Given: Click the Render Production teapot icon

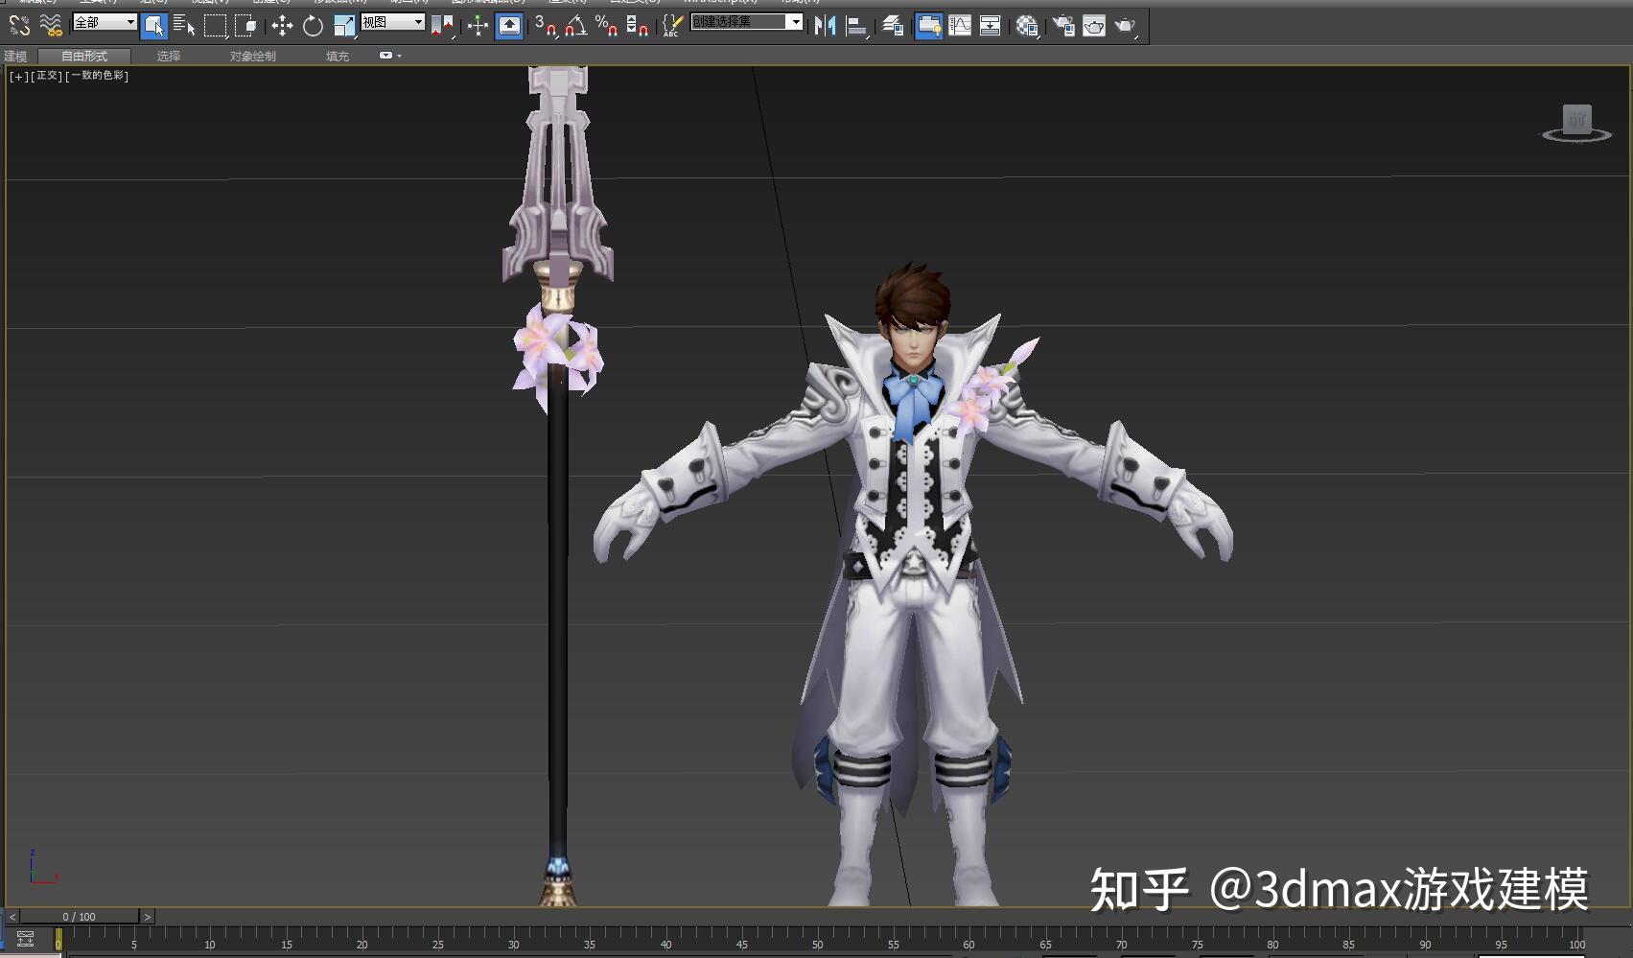Looking at the screenshot, I should [x=1126, y=26].
